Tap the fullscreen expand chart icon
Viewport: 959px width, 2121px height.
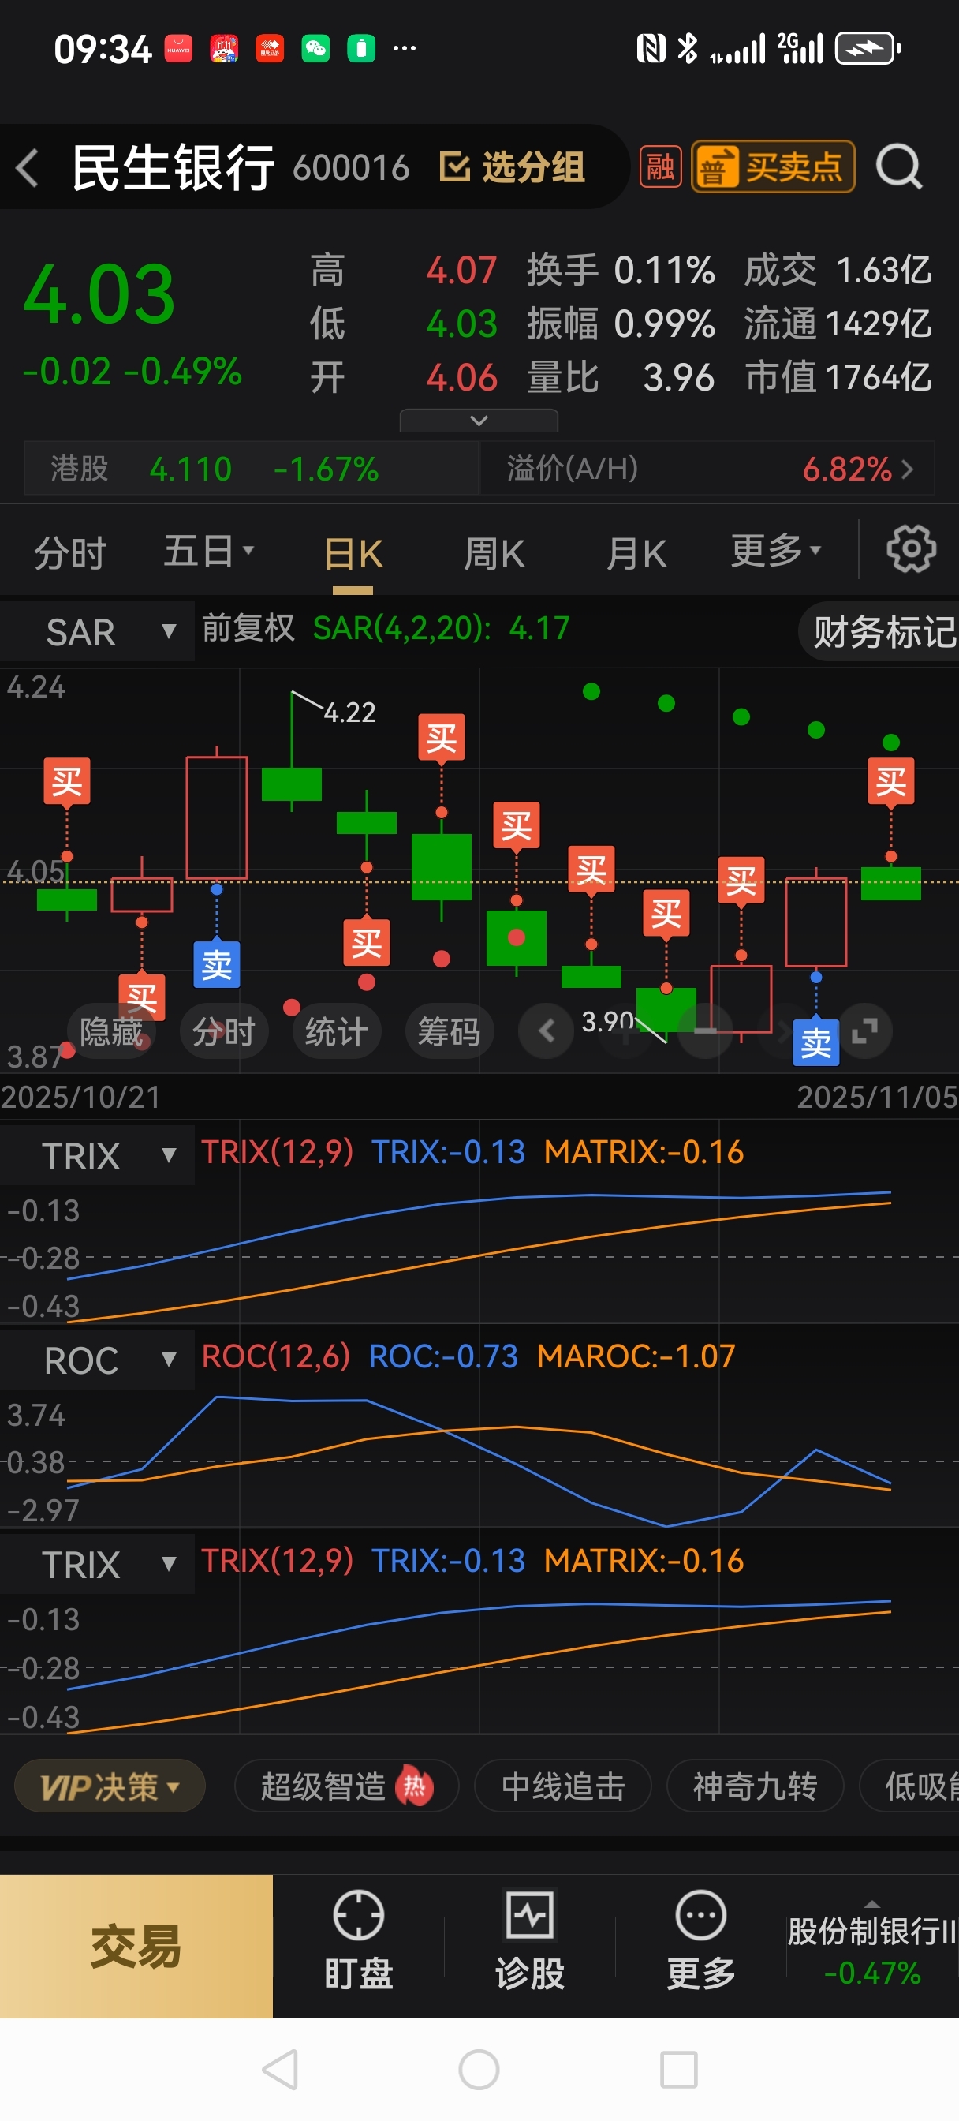pyautogui.click(x=864, y=1031)
